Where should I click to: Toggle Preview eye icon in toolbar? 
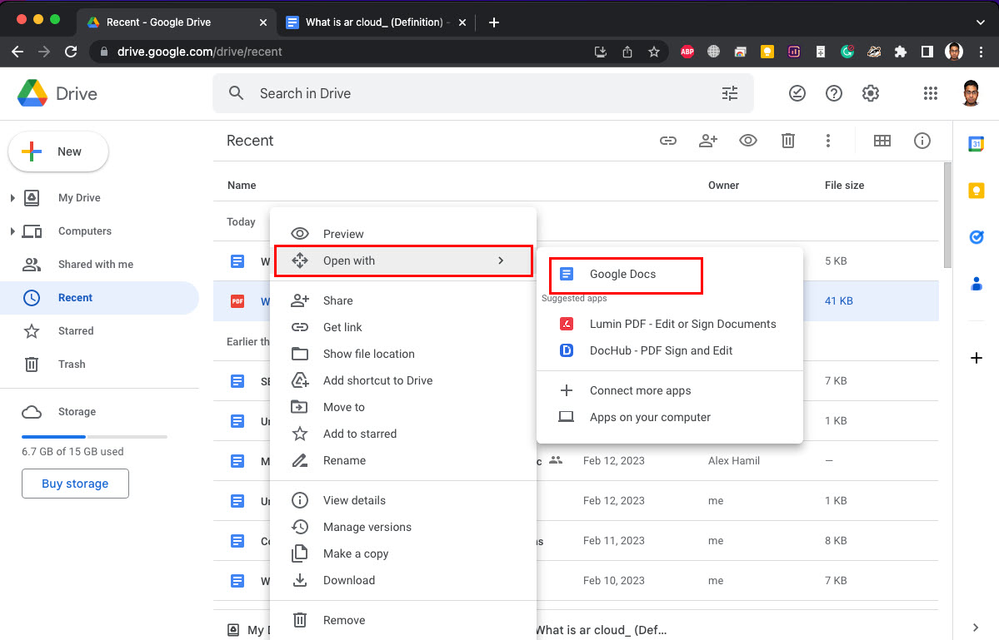pyautogui.click(x=748, y=141)
